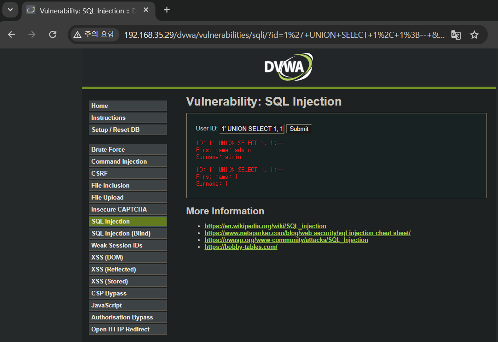Open Insecure CAPTCHA page

point(128,209)
